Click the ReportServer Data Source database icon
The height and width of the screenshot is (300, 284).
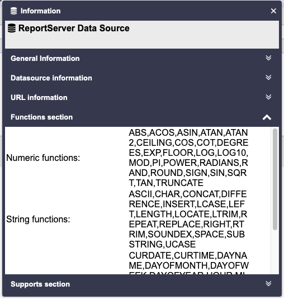[x=12, y=28]
